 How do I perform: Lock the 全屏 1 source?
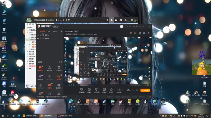[x=41, y=35]
